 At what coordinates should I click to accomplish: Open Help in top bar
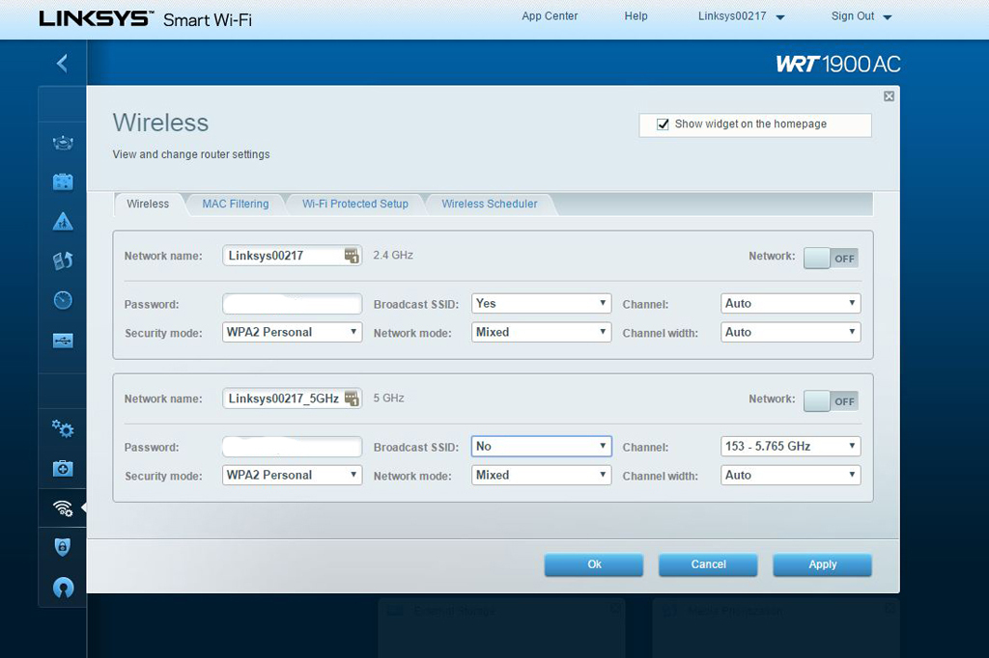[x=636, y=16]
